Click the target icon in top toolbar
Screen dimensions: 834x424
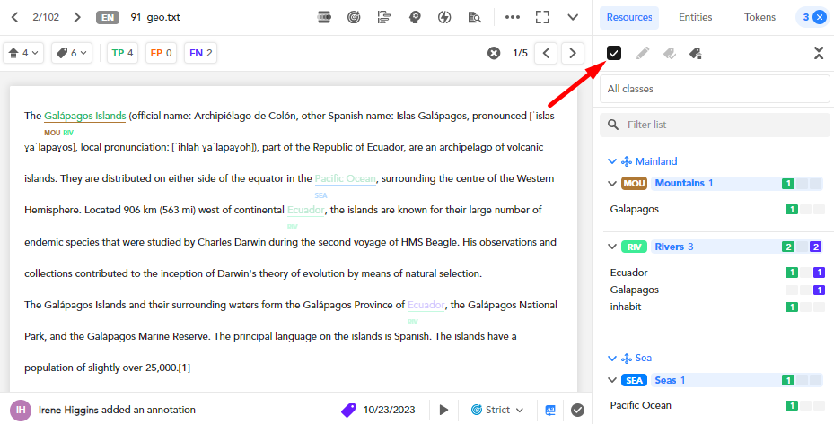[355, 17]
